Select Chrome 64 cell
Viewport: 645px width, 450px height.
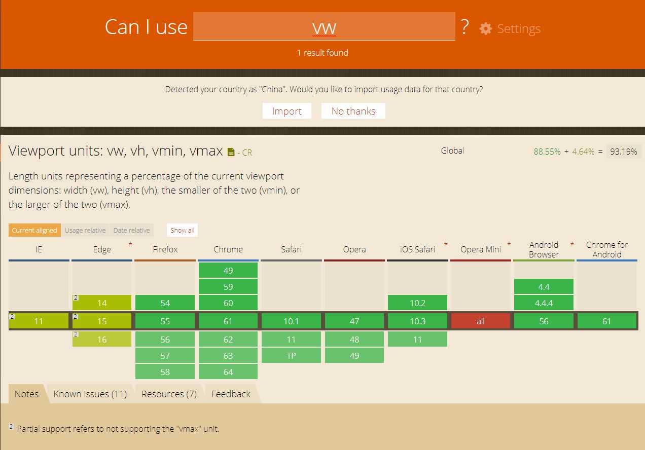pos(228,372)
